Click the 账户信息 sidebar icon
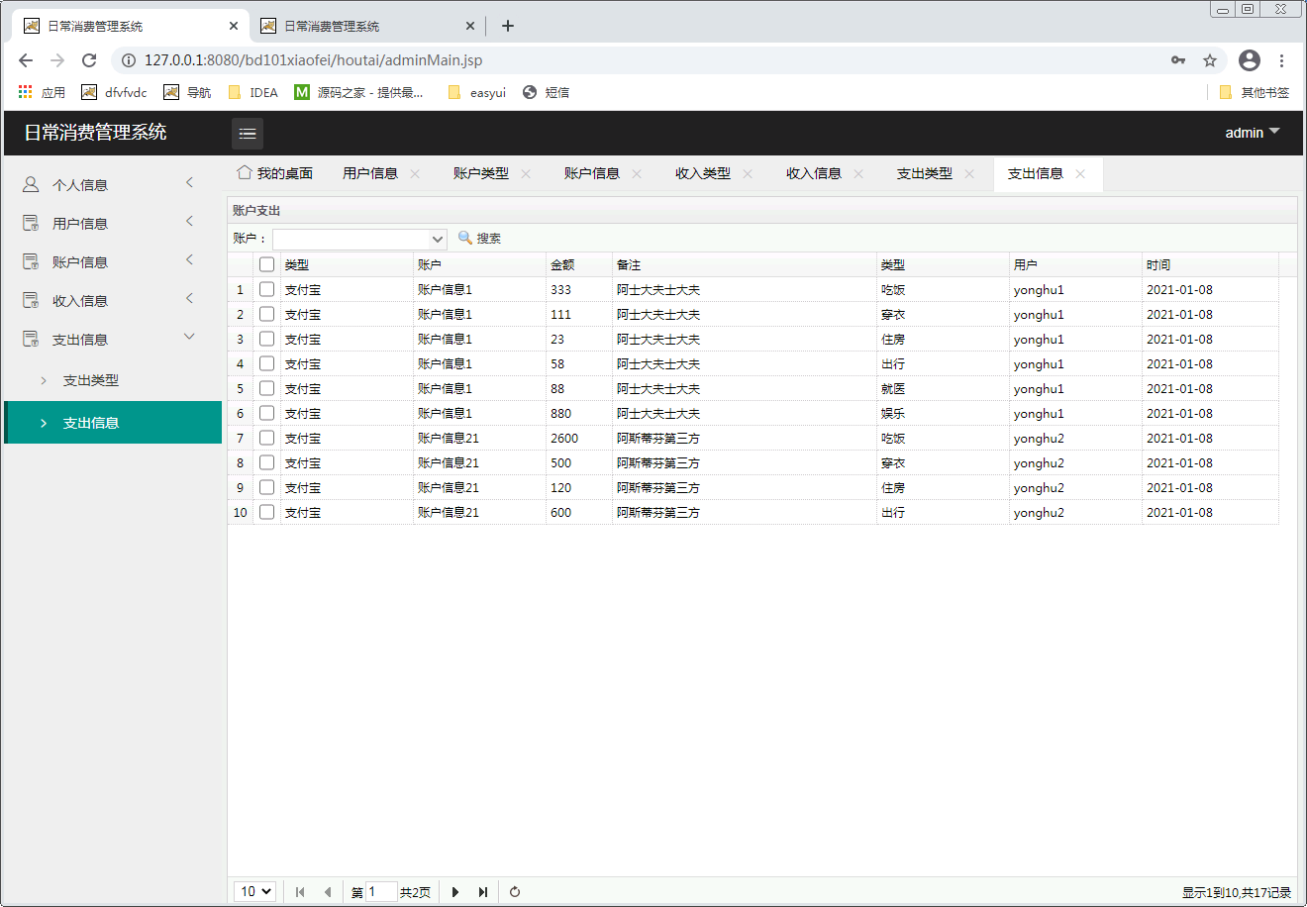Viewport: 1307px width, 907px height. point(31,261)
